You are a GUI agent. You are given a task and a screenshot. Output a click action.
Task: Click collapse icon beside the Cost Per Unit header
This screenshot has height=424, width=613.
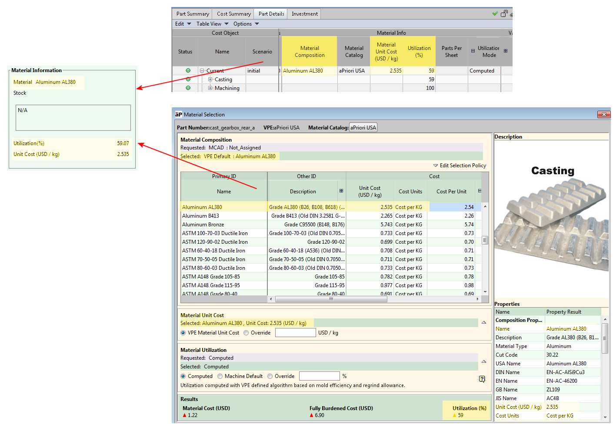(480, 191)
